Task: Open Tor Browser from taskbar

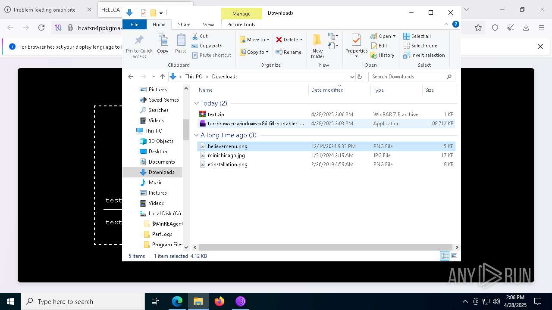Action: coord(241,301)
